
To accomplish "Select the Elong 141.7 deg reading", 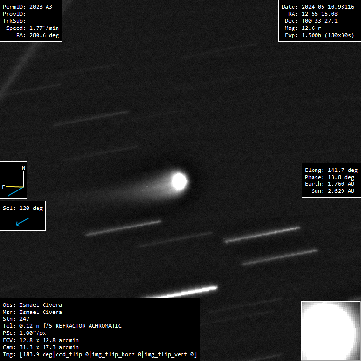I will [331, 170].
